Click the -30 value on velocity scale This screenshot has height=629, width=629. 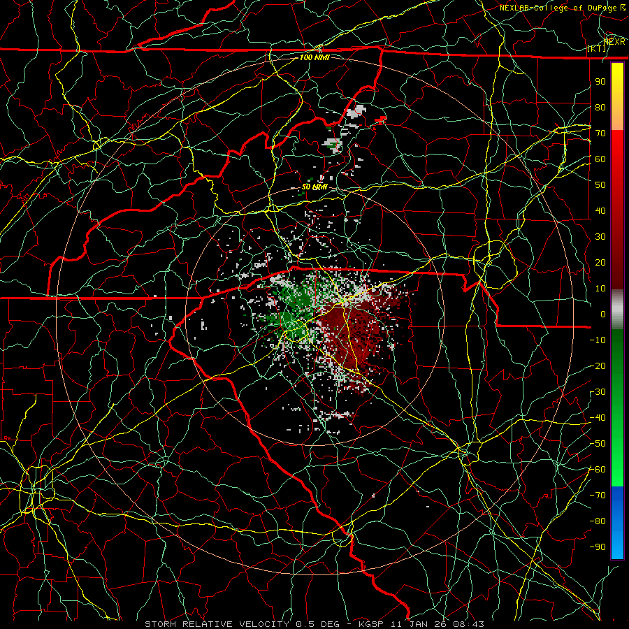click(598, 392)
